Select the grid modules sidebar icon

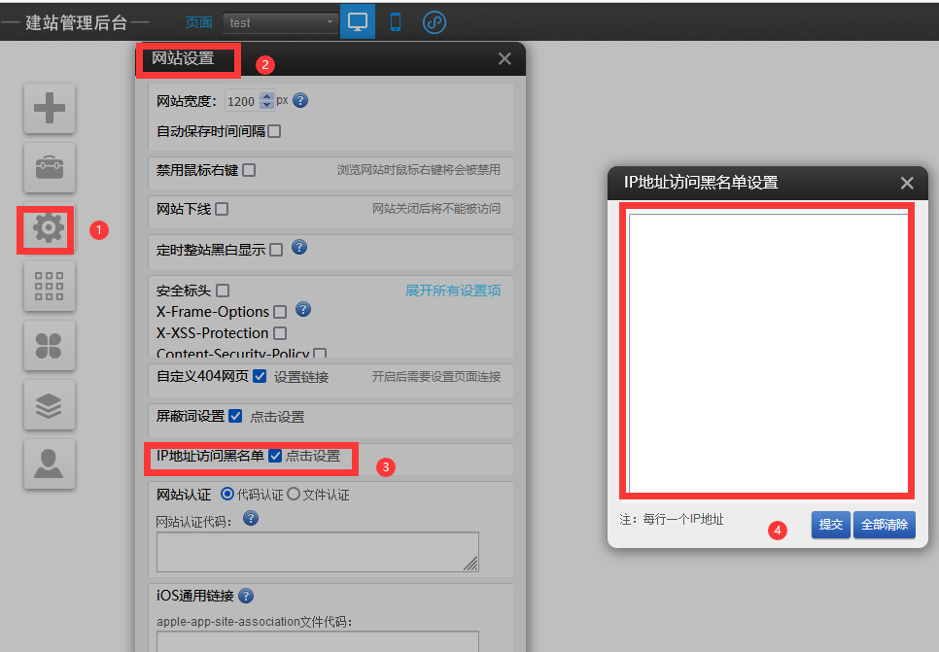[50, 287]
